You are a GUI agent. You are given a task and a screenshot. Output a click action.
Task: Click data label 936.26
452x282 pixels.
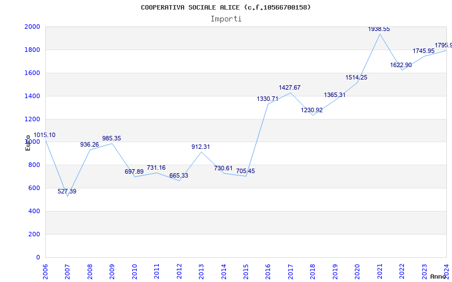[x=89, y=144]
